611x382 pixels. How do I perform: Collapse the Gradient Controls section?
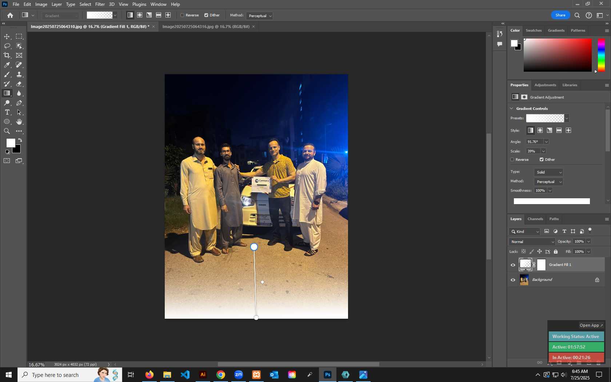click(x=512, y=108)
